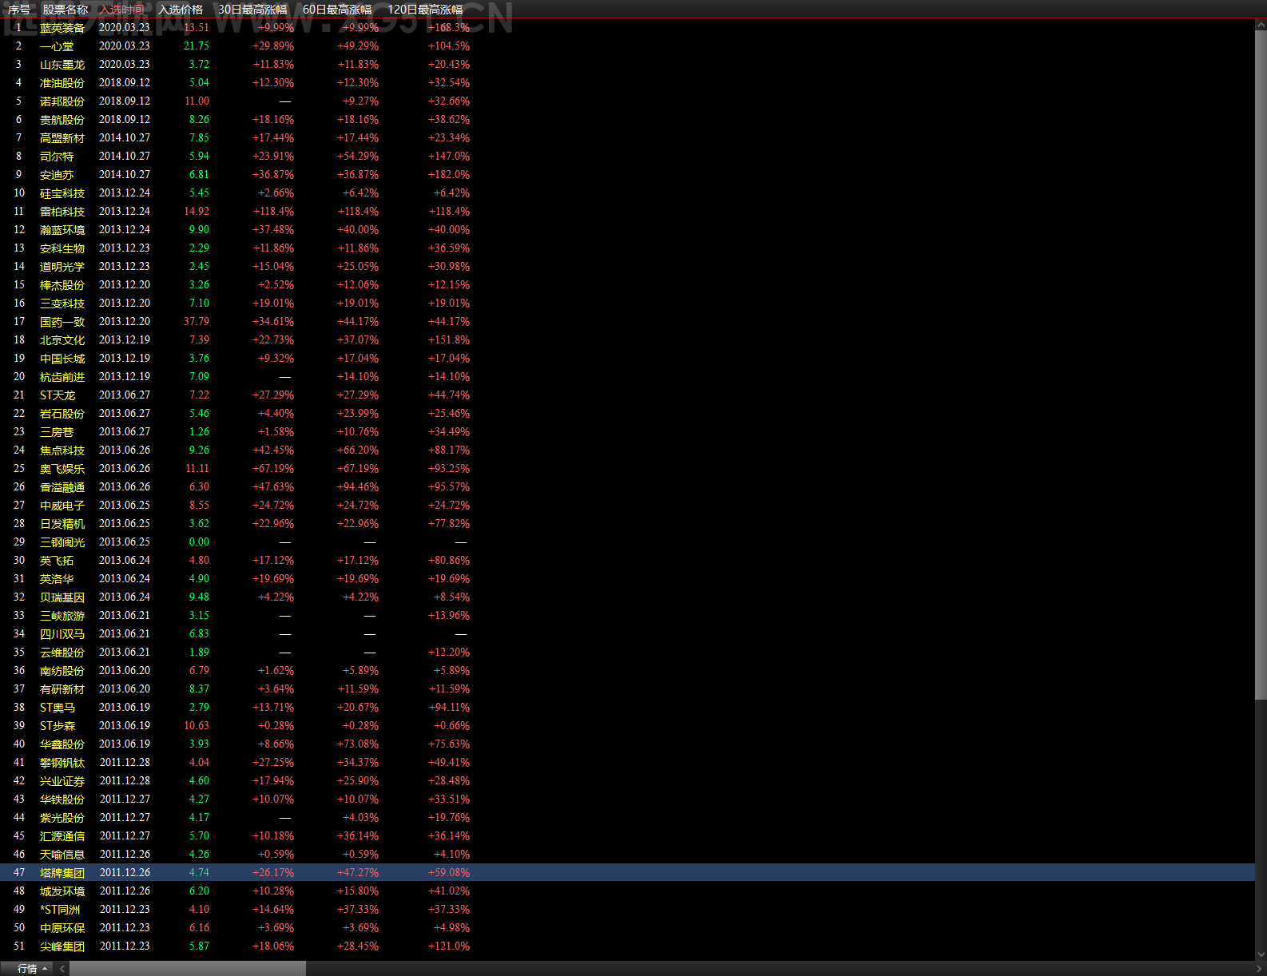
Task: Sort by the 60日最高涨幅 column header
Action: point(337,10)
